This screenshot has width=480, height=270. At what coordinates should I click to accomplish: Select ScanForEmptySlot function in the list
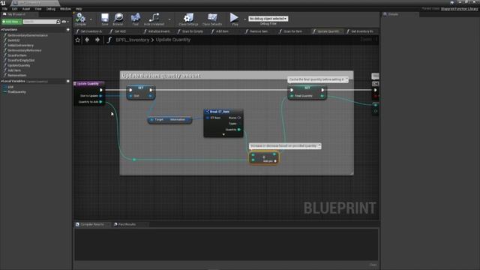21,60
